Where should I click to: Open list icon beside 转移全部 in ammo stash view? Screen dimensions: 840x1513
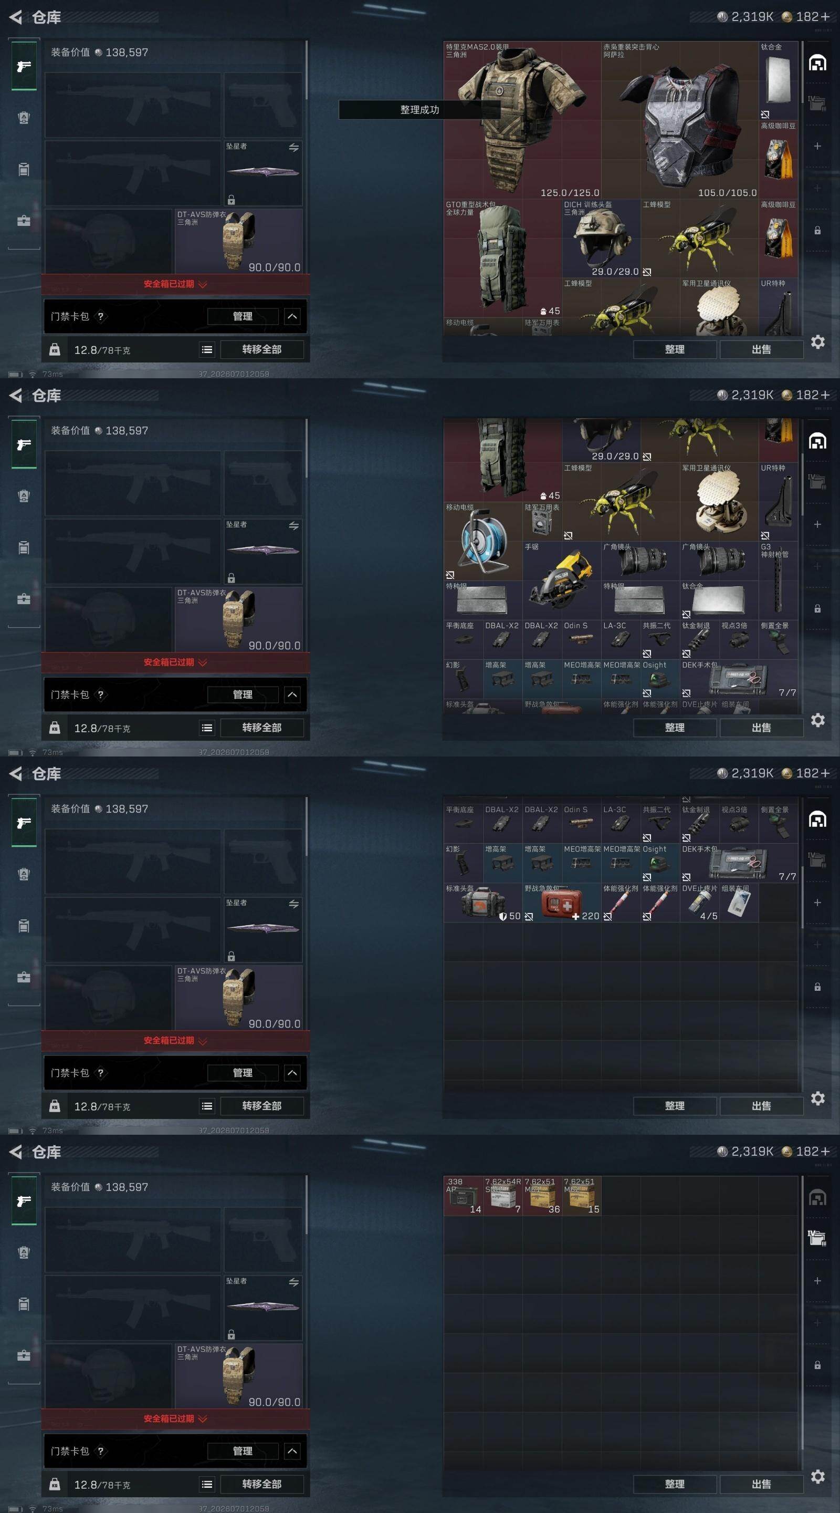coord(207,1484)
